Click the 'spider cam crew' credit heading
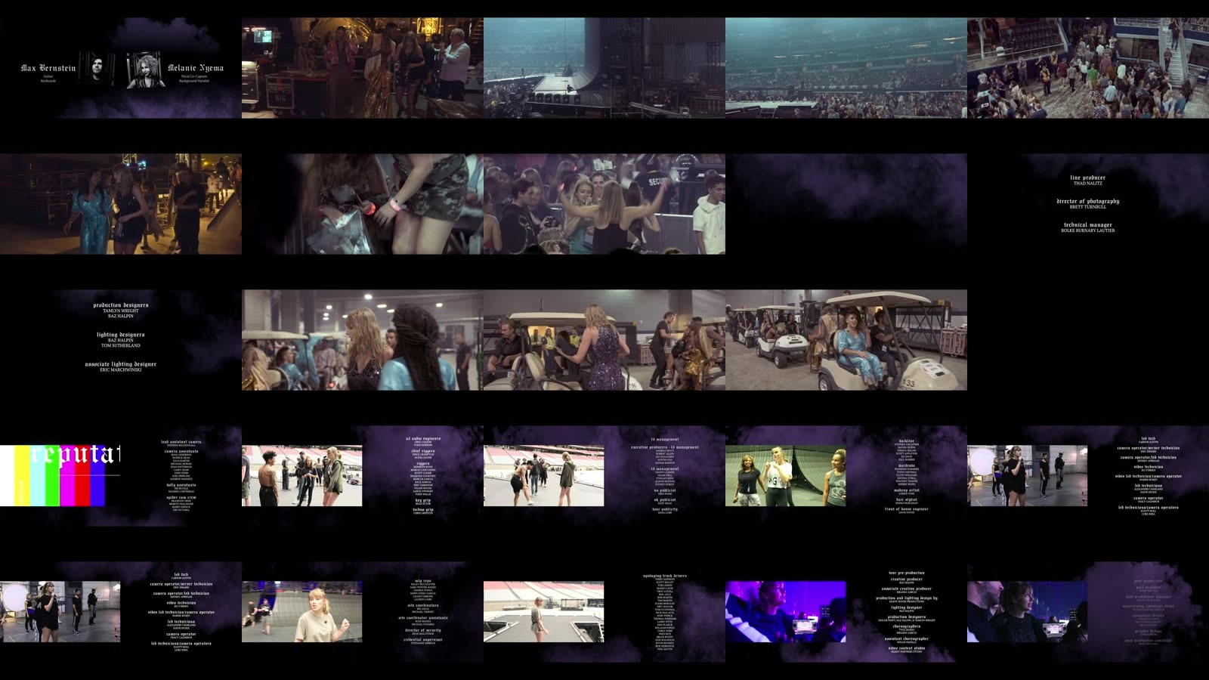Image resolution: width=1209 pixels, height=680 pixels. [x=181, y=497]
